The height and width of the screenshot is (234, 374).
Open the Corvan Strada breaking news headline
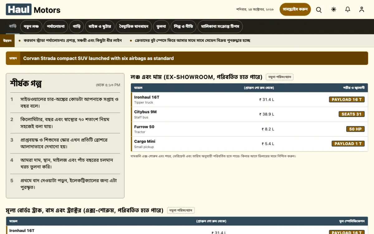point(98,58)
